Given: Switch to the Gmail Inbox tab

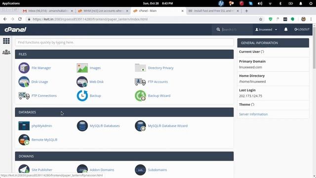Looking at the screenshot, I should [x=47, y=11].
